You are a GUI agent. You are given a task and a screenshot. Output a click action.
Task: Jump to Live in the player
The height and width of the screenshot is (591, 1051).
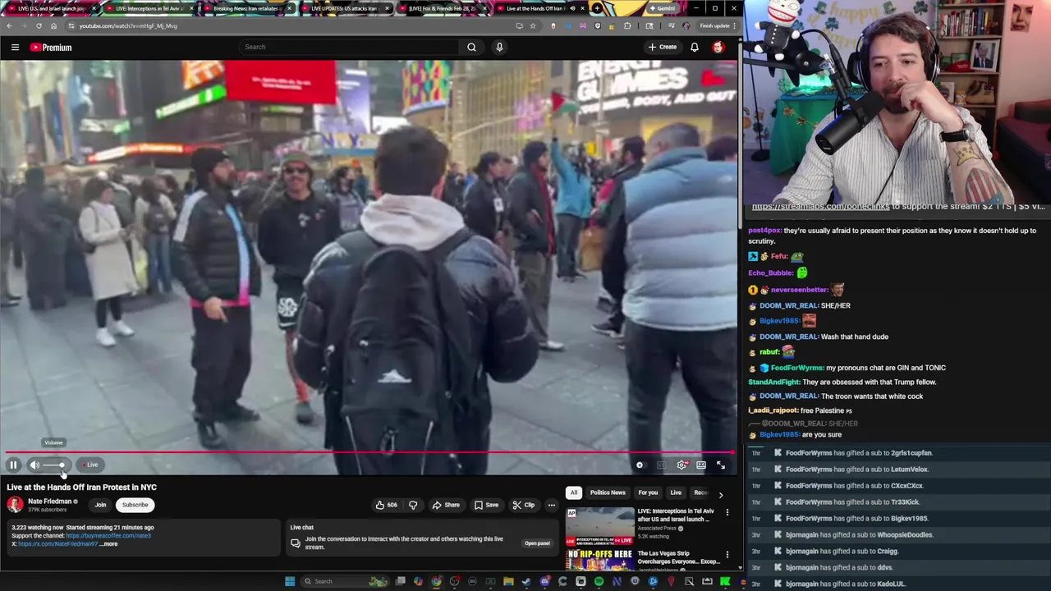[x=89, y=465]
